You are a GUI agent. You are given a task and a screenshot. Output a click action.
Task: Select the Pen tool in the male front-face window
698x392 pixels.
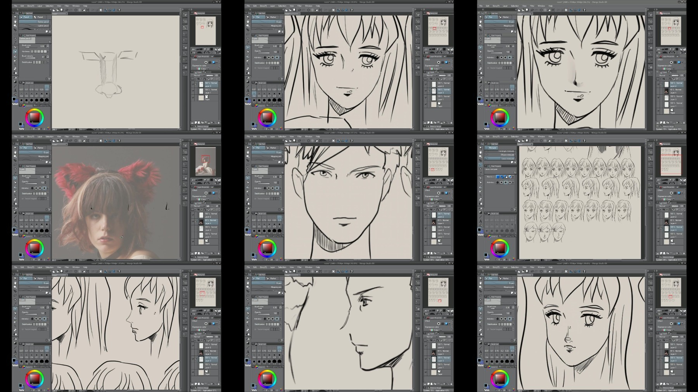click(248, 178)
